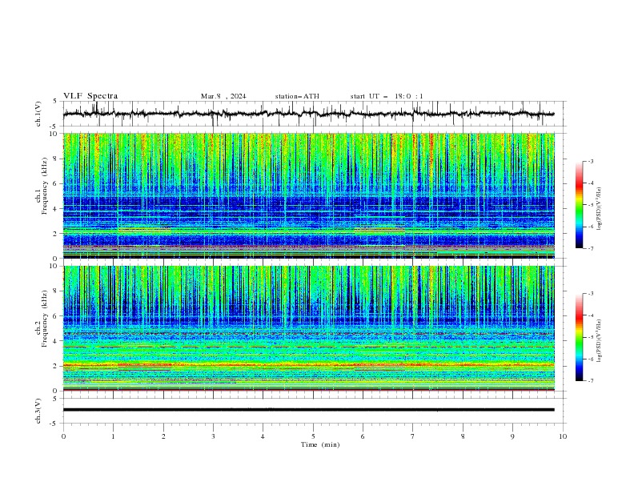The image size is (634, 490).
Task: Click the 'VLF Spectra' title text
Action: (90, 96)
